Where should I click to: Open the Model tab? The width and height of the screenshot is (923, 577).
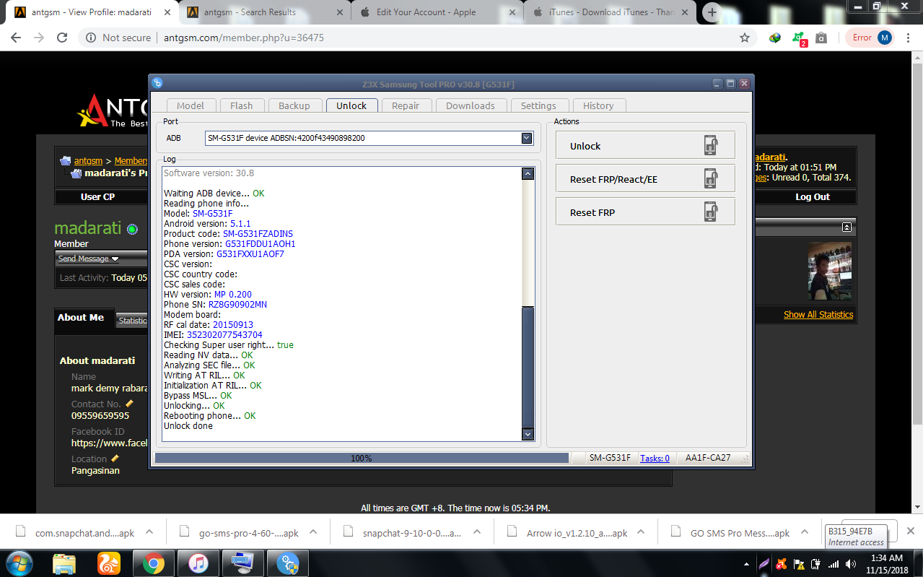[191, 105]
